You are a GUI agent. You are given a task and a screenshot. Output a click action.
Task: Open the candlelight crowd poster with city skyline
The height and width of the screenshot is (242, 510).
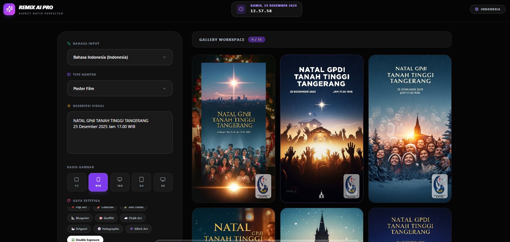tap(234, 129)
